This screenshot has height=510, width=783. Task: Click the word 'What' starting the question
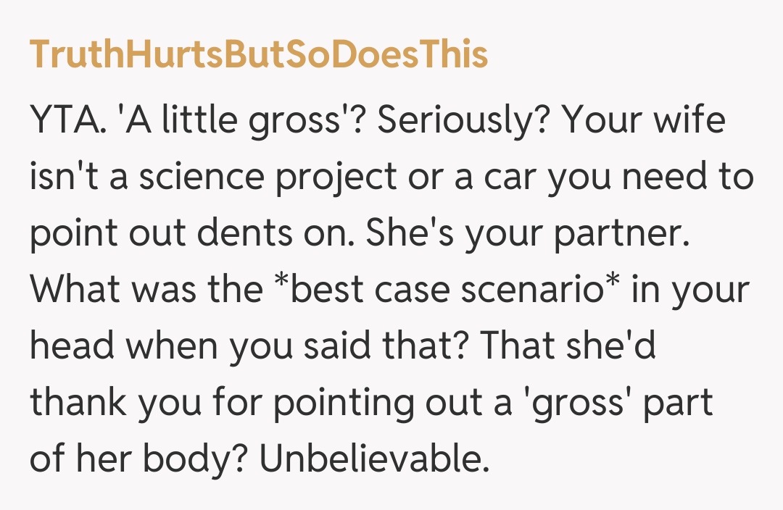(74, 290)
